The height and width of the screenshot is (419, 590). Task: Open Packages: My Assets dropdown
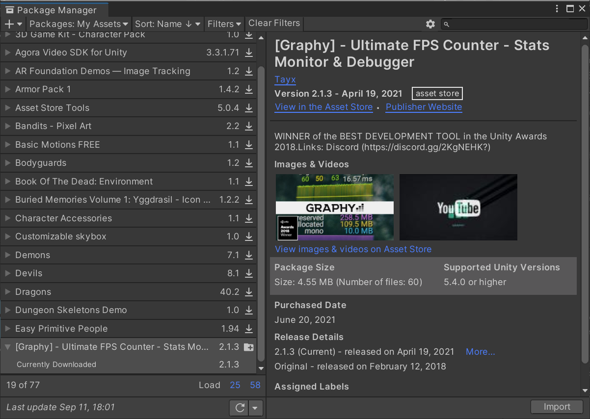[x=79, y=24]
